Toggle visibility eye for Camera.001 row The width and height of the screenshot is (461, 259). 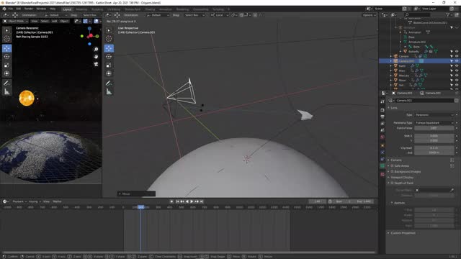pyautogui.click(x=457, y=60)
